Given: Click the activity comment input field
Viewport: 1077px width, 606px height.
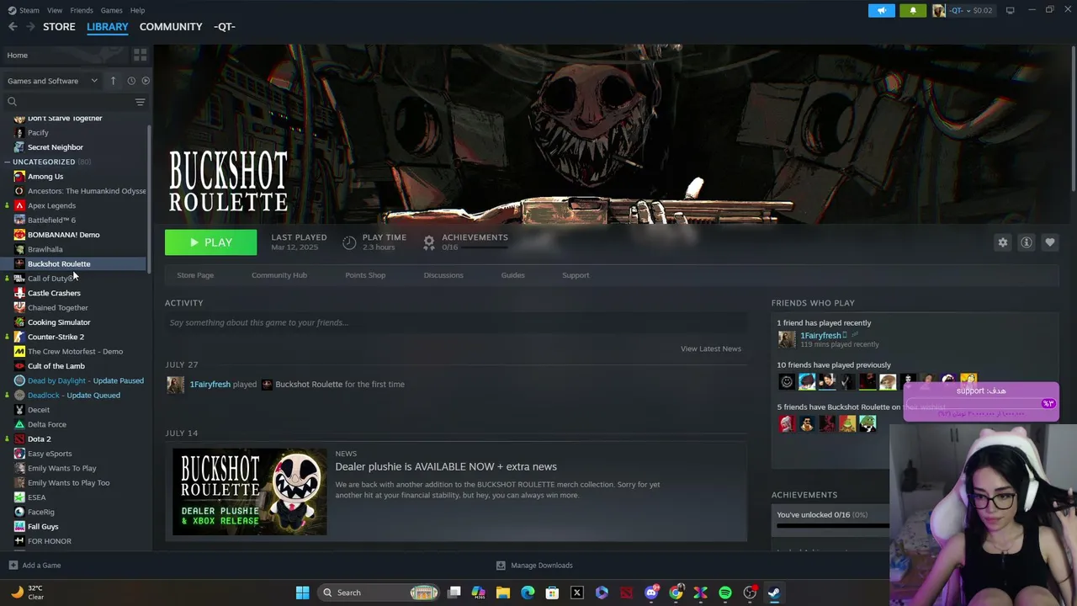Looking at the screenshot, I should (456, 322).
